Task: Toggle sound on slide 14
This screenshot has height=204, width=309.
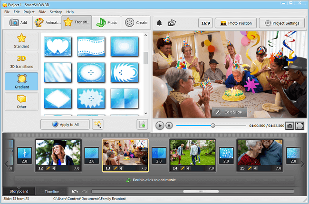Action: point(188,168)
